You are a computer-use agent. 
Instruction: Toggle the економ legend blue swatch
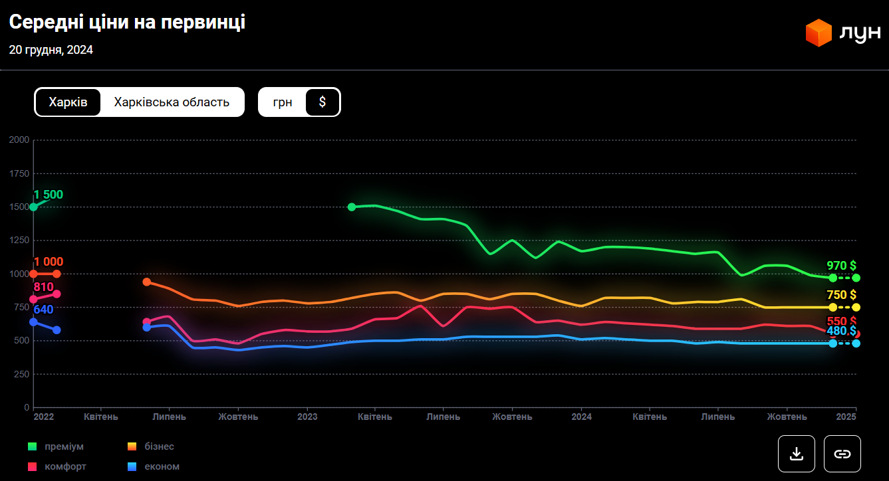click(132, 467)
